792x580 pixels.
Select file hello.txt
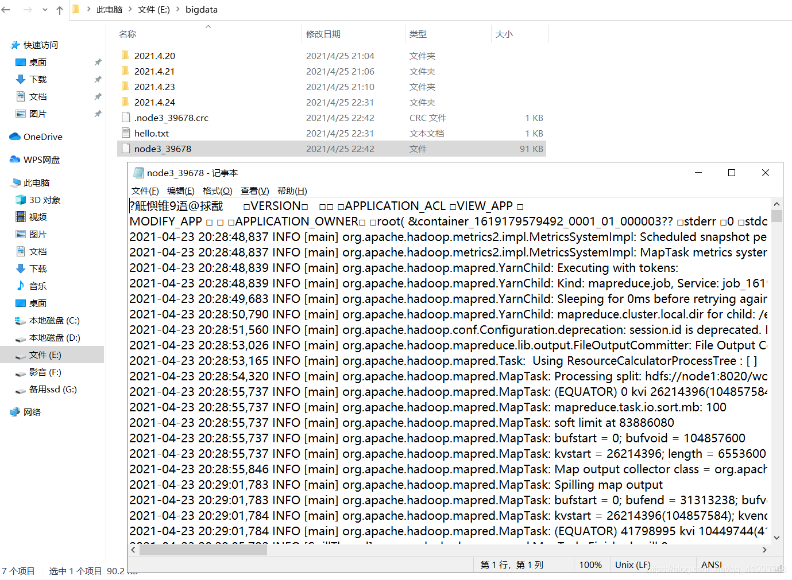[x=331, y=133]
